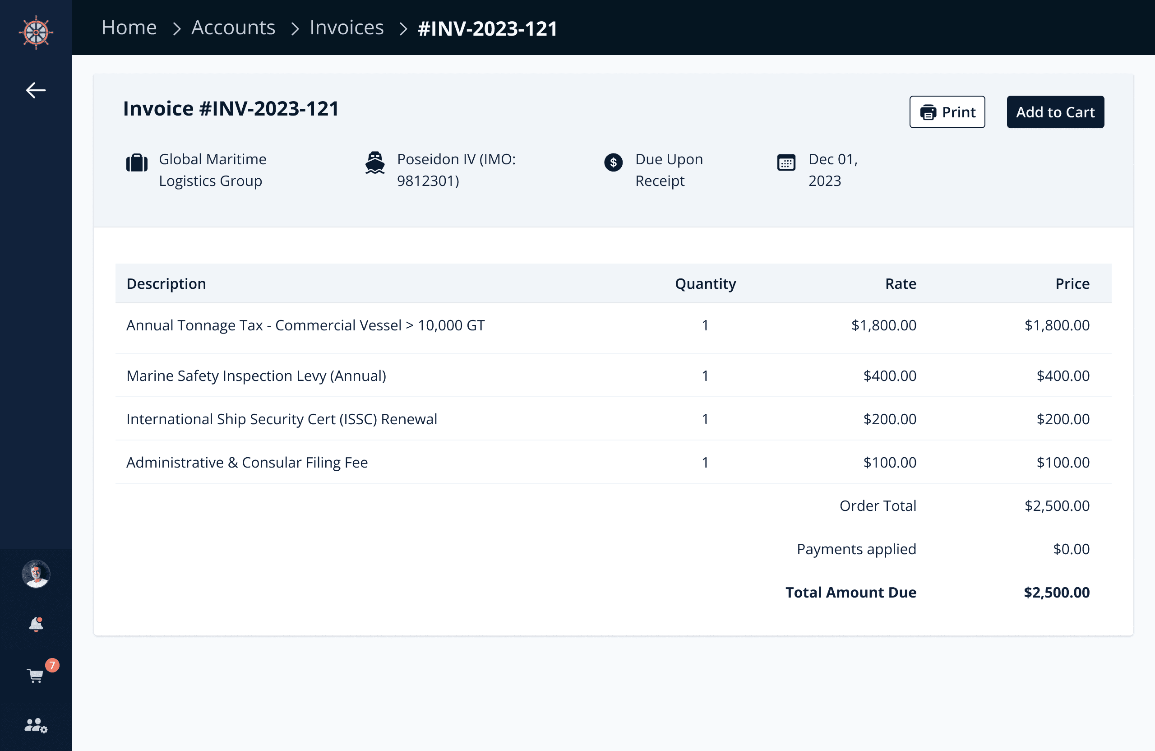Screen dimensions: 1155x751
Task: Click the Description column header
Action: pos(166,283)
